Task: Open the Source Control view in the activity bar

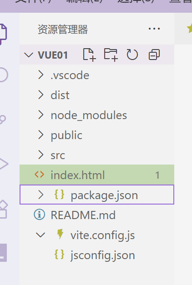Action: click(x=3, y=120)
